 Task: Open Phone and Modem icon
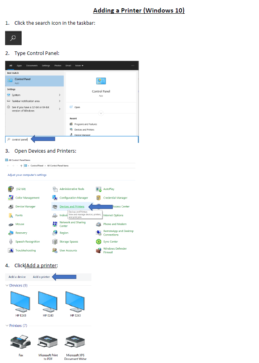point(98,224)
